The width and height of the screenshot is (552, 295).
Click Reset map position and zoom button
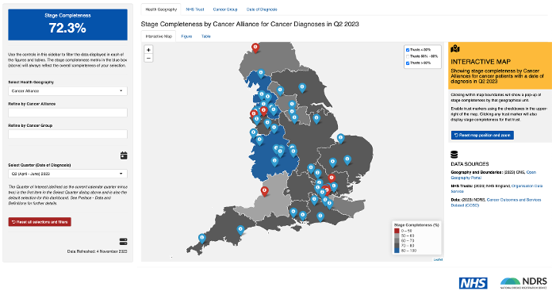coord(482,135)
